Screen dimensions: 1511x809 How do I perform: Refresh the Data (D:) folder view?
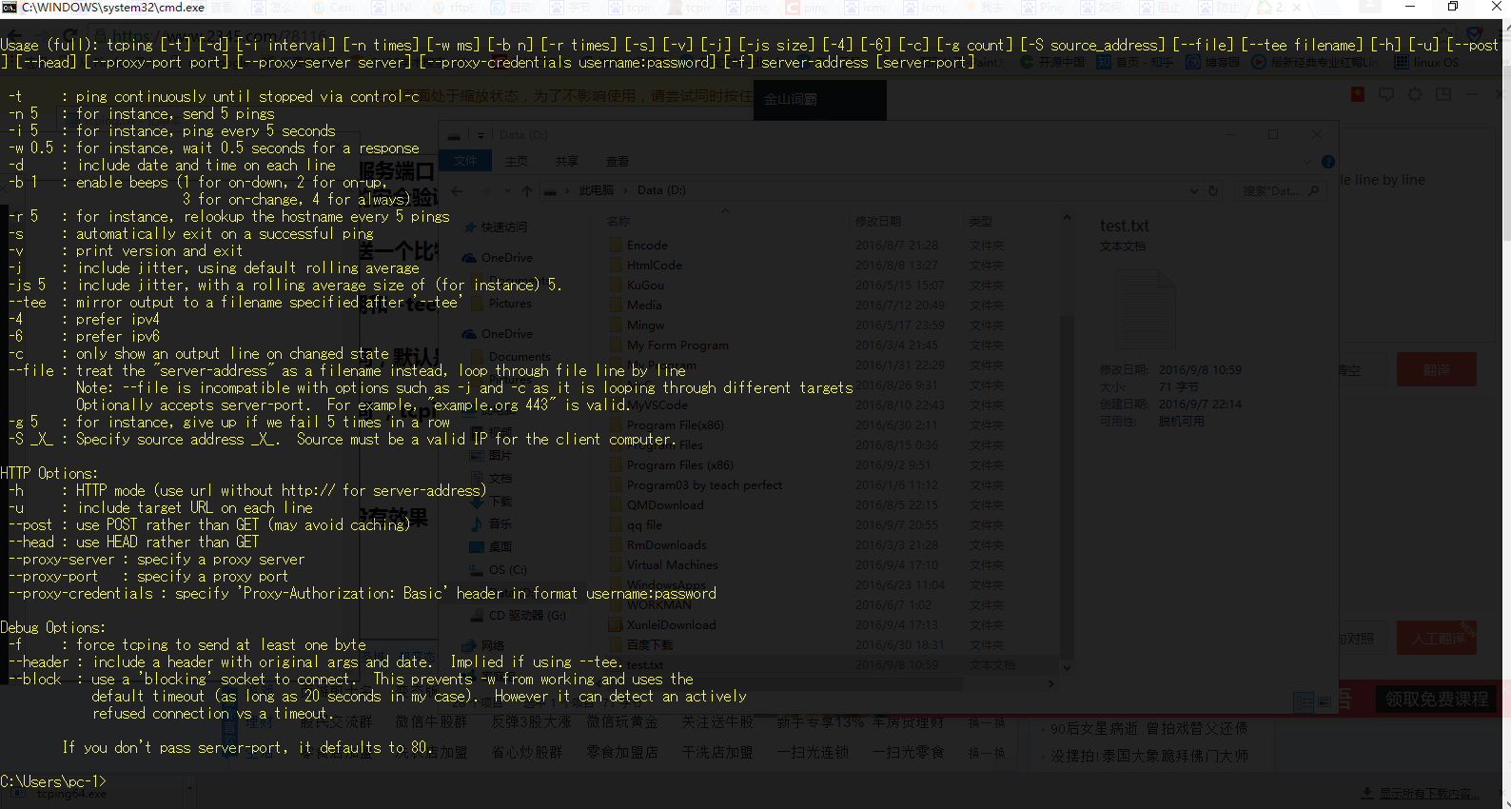click(x=1213, y=190)
